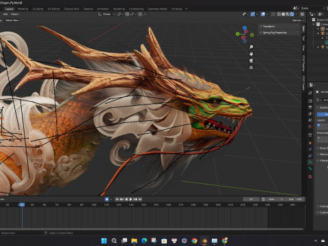Open the Object Data armature properties tab
Screen dimensions: 328x246
(310, 162)
